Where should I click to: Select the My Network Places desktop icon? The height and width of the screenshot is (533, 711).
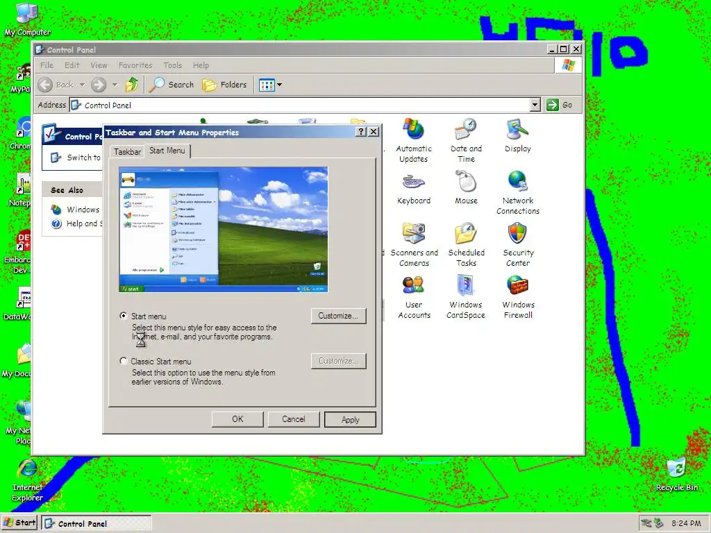pyautogui.click(x=19, y=423)
